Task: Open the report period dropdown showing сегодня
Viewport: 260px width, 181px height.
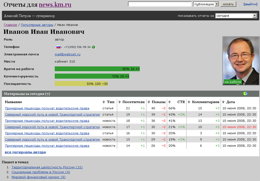Action: (x=236, y=16)
